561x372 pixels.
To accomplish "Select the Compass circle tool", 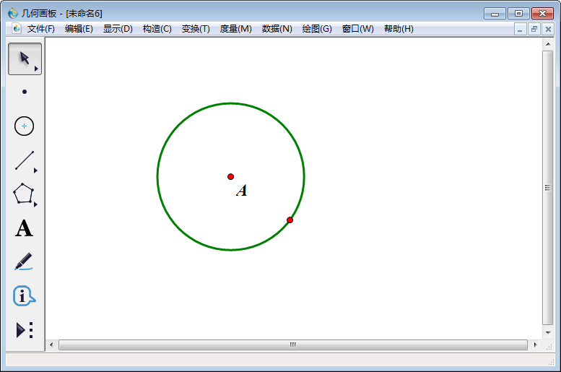I will [25, 126].
